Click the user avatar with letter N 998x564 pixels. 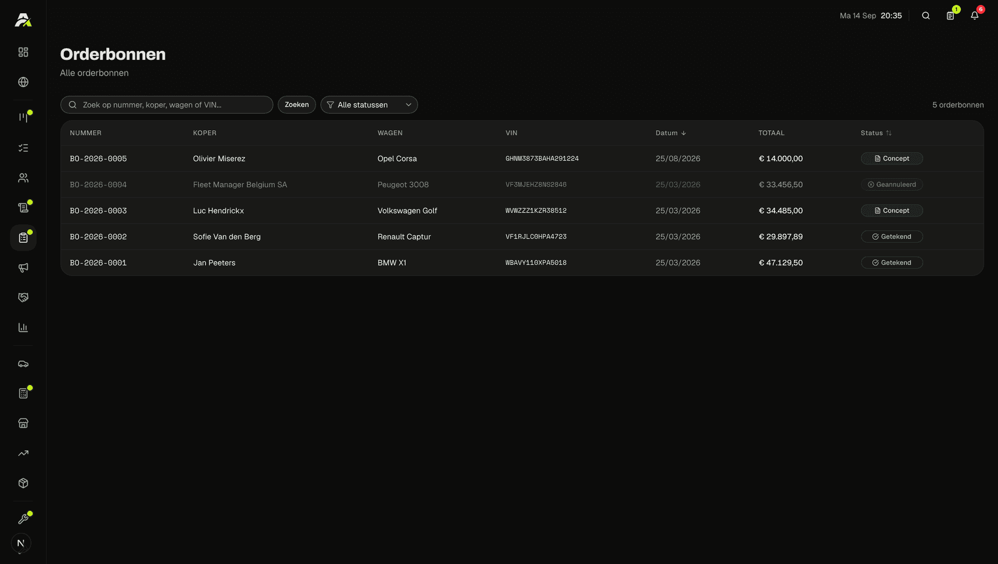click(21, 543)
